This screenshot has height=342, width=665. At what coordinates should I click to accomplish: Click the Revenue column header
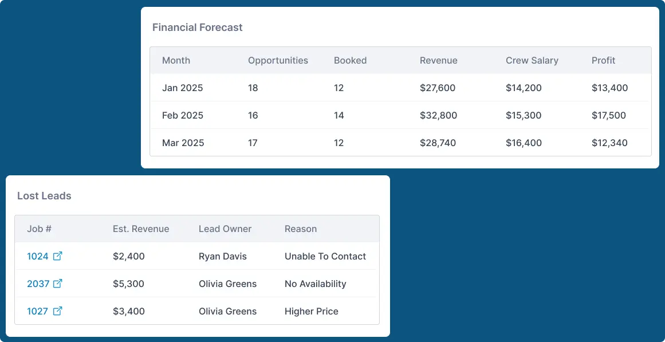click(438, 60)
